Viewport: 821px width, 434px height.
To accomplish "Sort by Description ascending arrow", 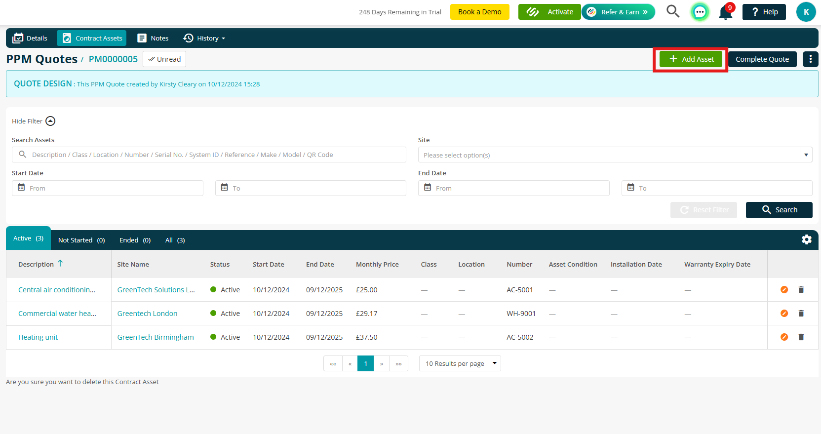I will [60, 264].
